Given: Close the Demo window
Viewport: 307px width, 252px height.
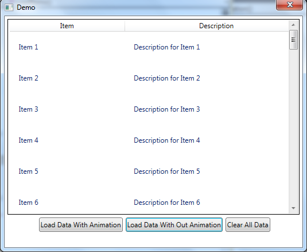Looking at the screenshot, I should 289,5.
